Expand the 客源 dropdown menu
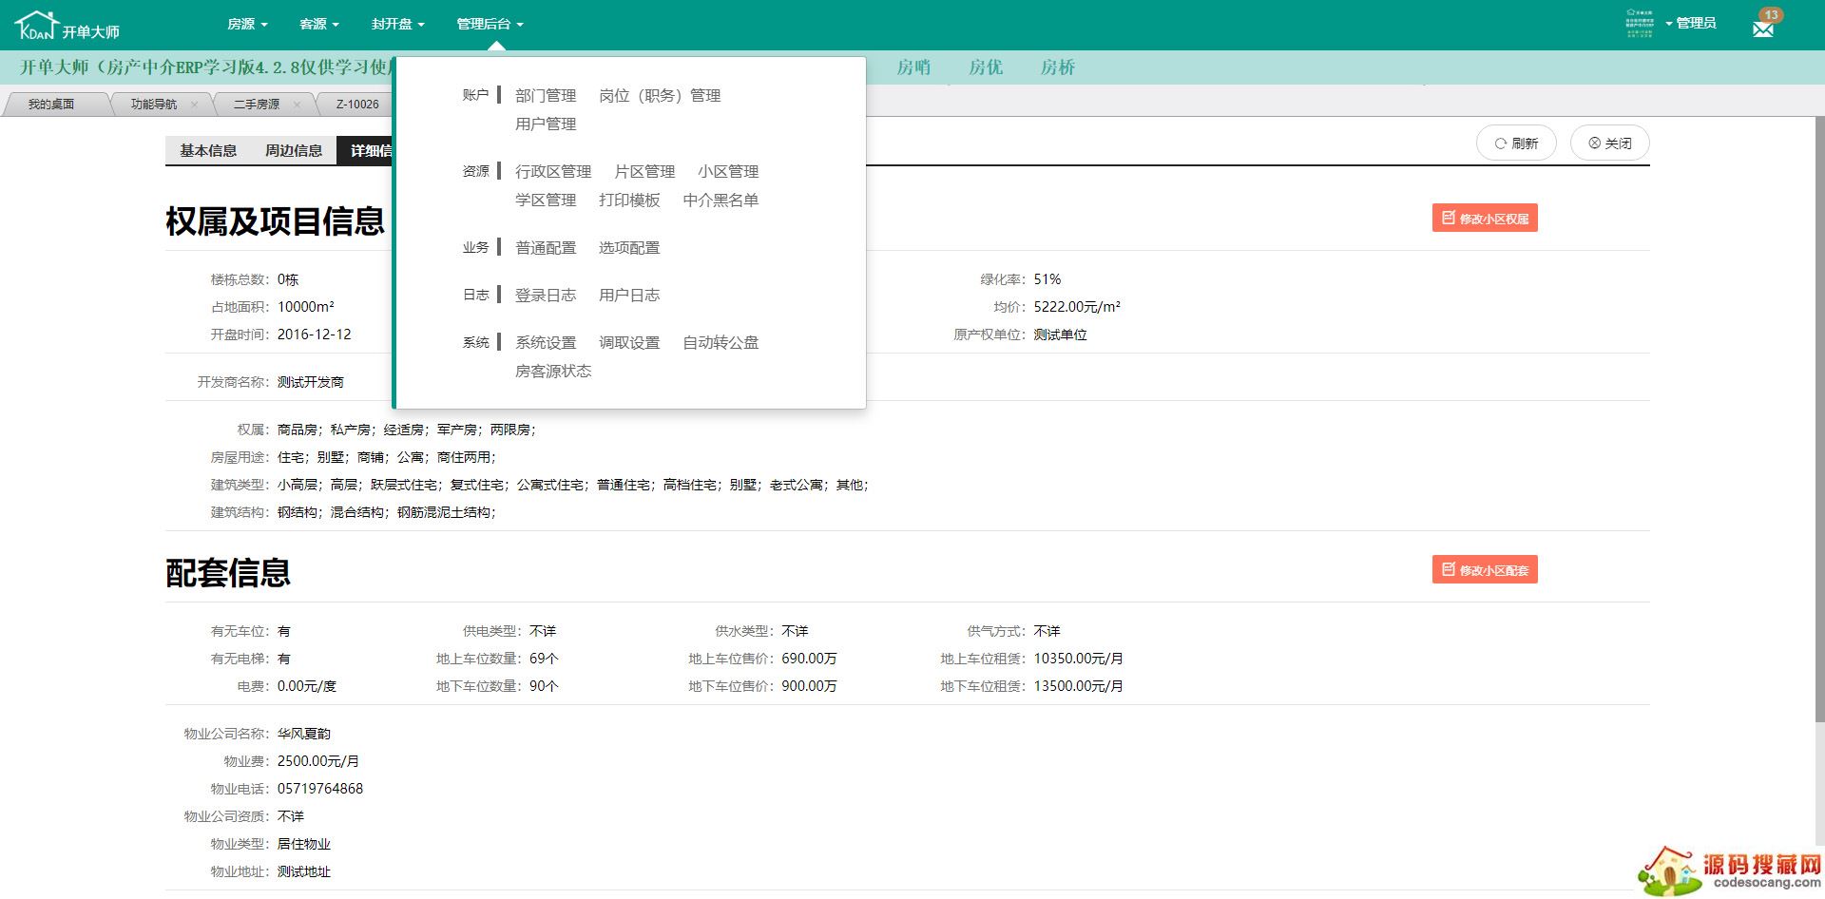 click(319, 24)
